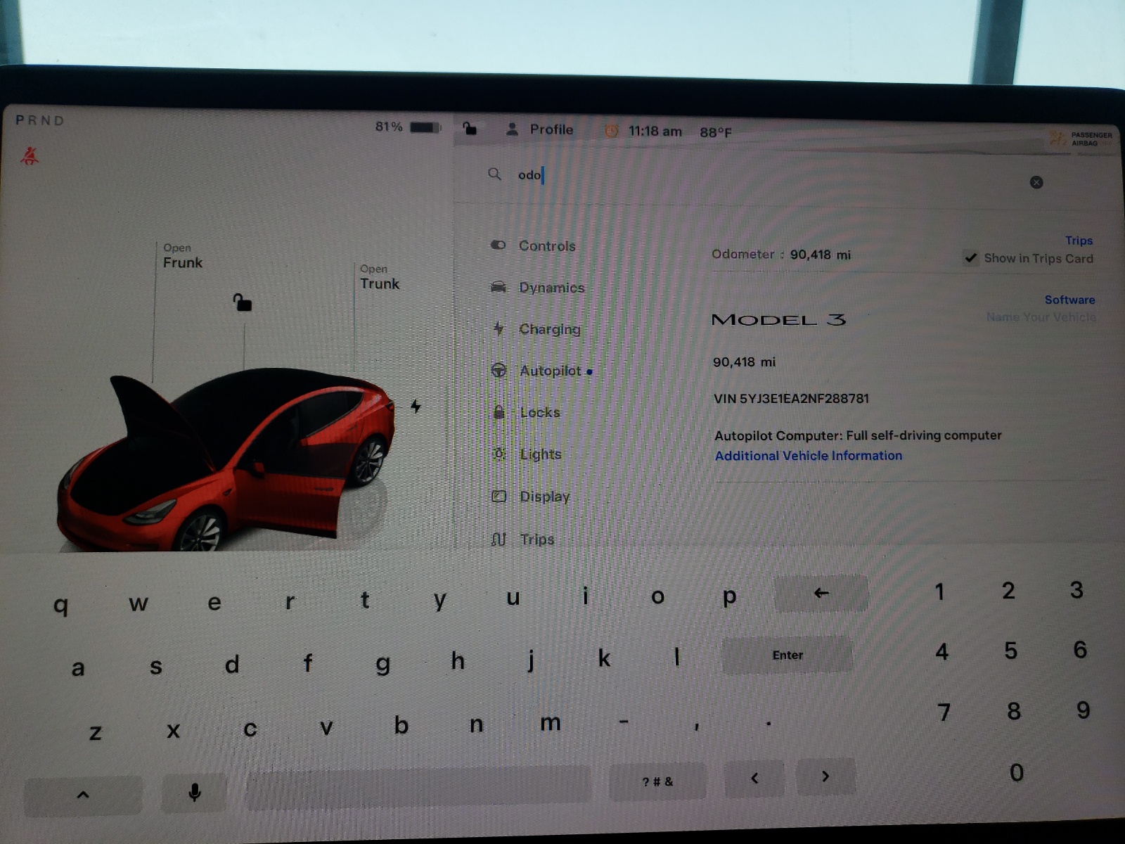Tap the 88°F temperature reading
The height and width of the screenshot is (844, 1125).
point(716,132)
